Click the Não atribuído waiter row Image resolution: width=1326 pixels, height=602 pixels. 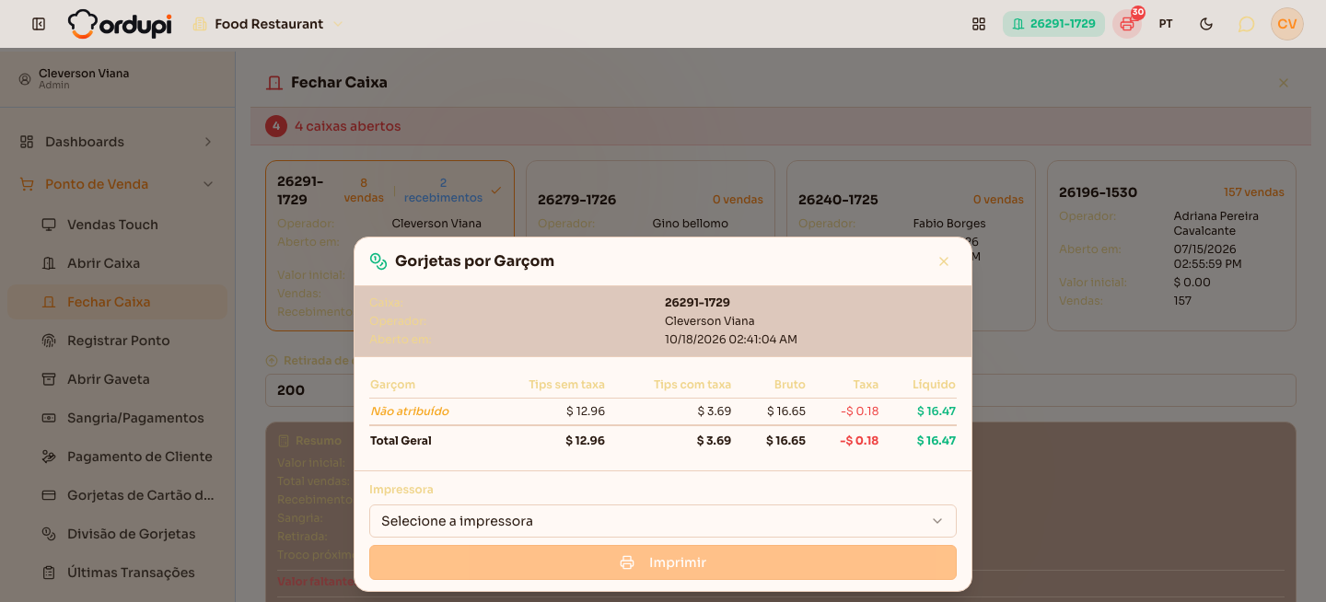(x=663, y=411)
